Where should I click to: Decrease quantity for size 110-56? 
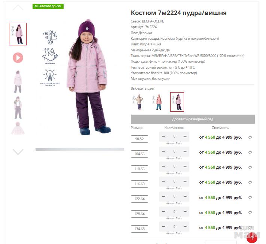click(x=163, y=166)
